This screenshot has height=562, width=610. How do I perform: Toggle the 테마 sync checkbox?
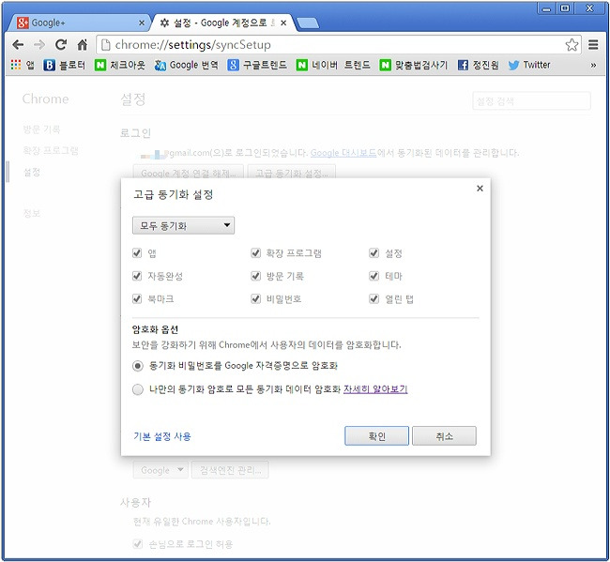click(374, 276)
